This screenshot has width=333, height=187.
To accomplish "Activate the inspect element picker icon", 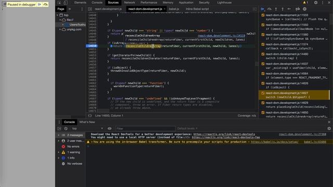I will [59, 3].
